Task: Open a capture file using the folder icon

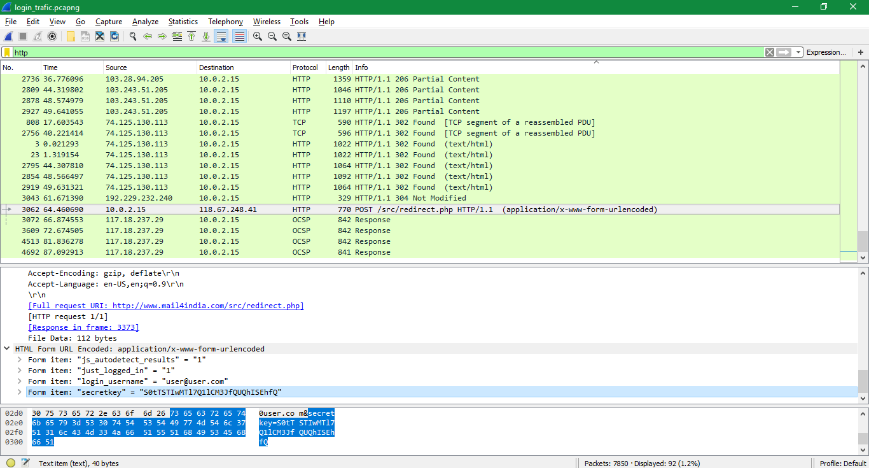Action: tap(71, 36)
